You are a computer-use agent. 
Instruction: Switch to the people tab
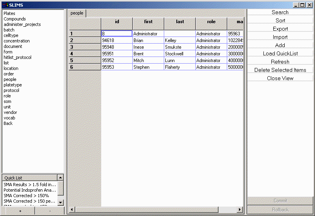(77, 13)
